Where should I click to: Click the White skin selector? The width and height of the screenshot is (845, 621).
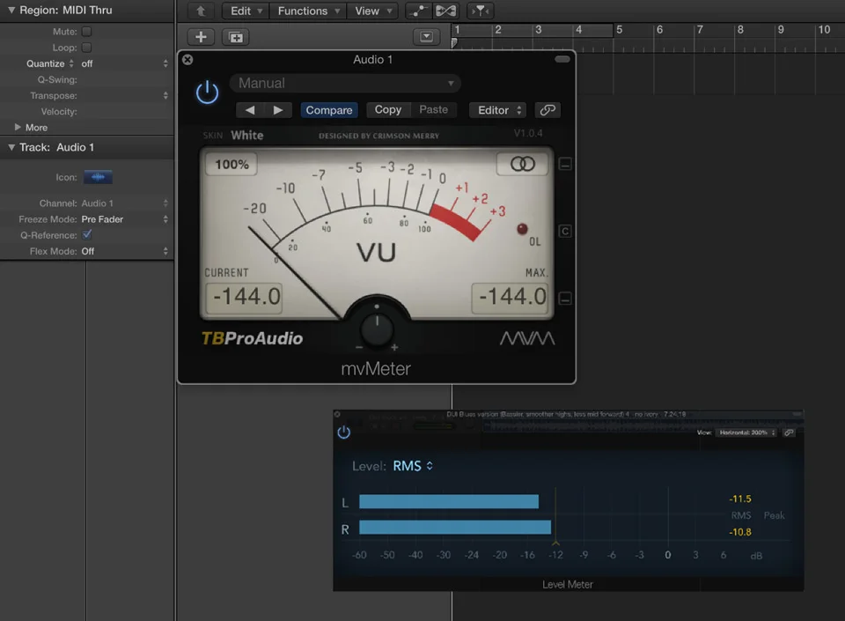coord(246,136)
